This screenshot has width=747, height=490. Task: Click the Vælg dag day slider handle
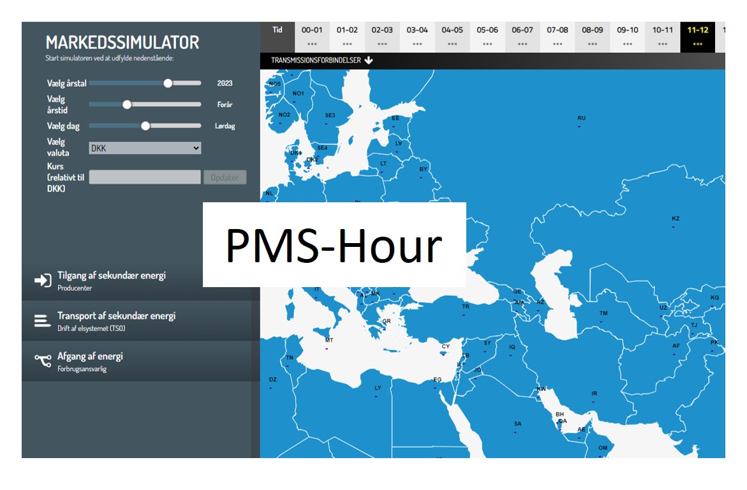(x=145, y=126)
